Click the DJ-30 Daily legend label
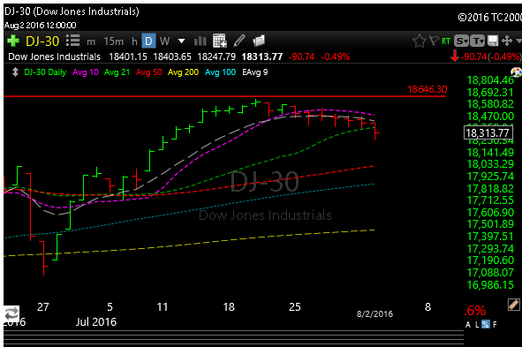 click(45, 72)
